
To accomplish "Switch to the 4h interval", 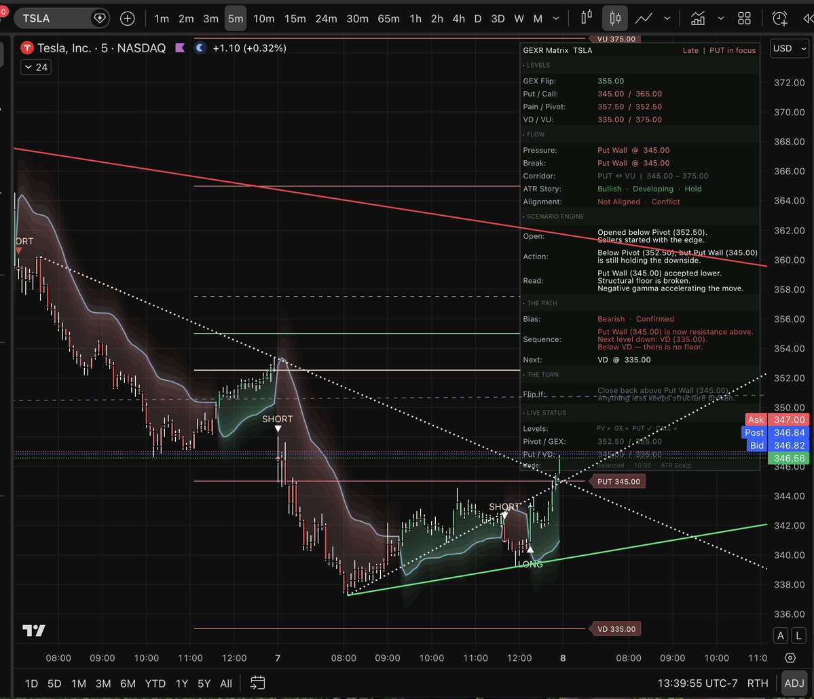I will pyautogui.click(x=458, y=19).
